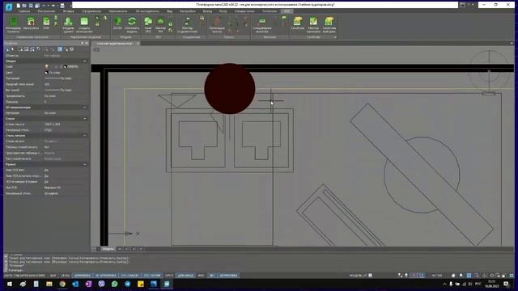Toggle ОТС-ОБЪЕКТ tracking in status bar
This screenshot has height=291, width=518.
[129, 275]
